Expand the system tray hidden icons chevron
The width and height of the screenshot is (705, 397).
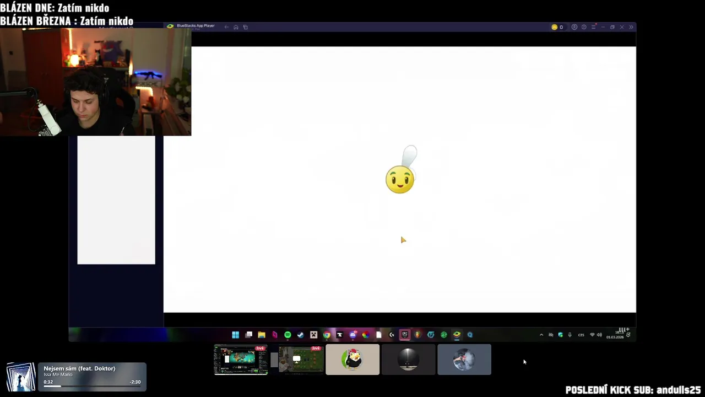coord(541,335)
